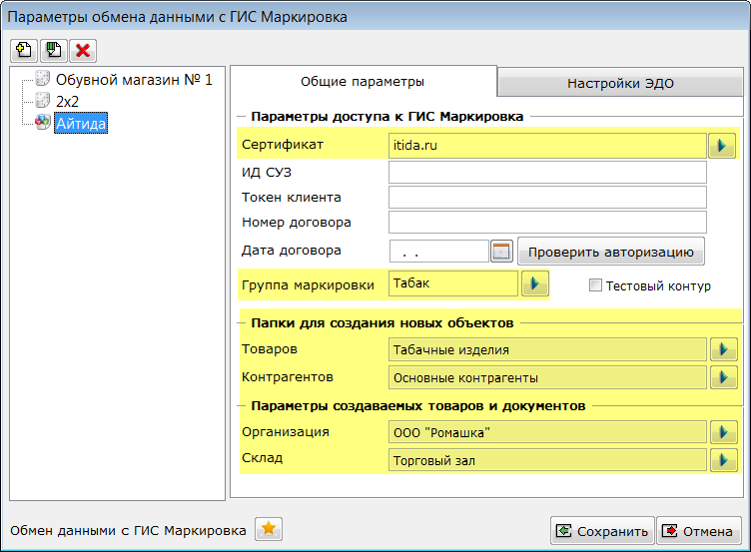
Task: Click the Отмена button
Action: (699, 531)
